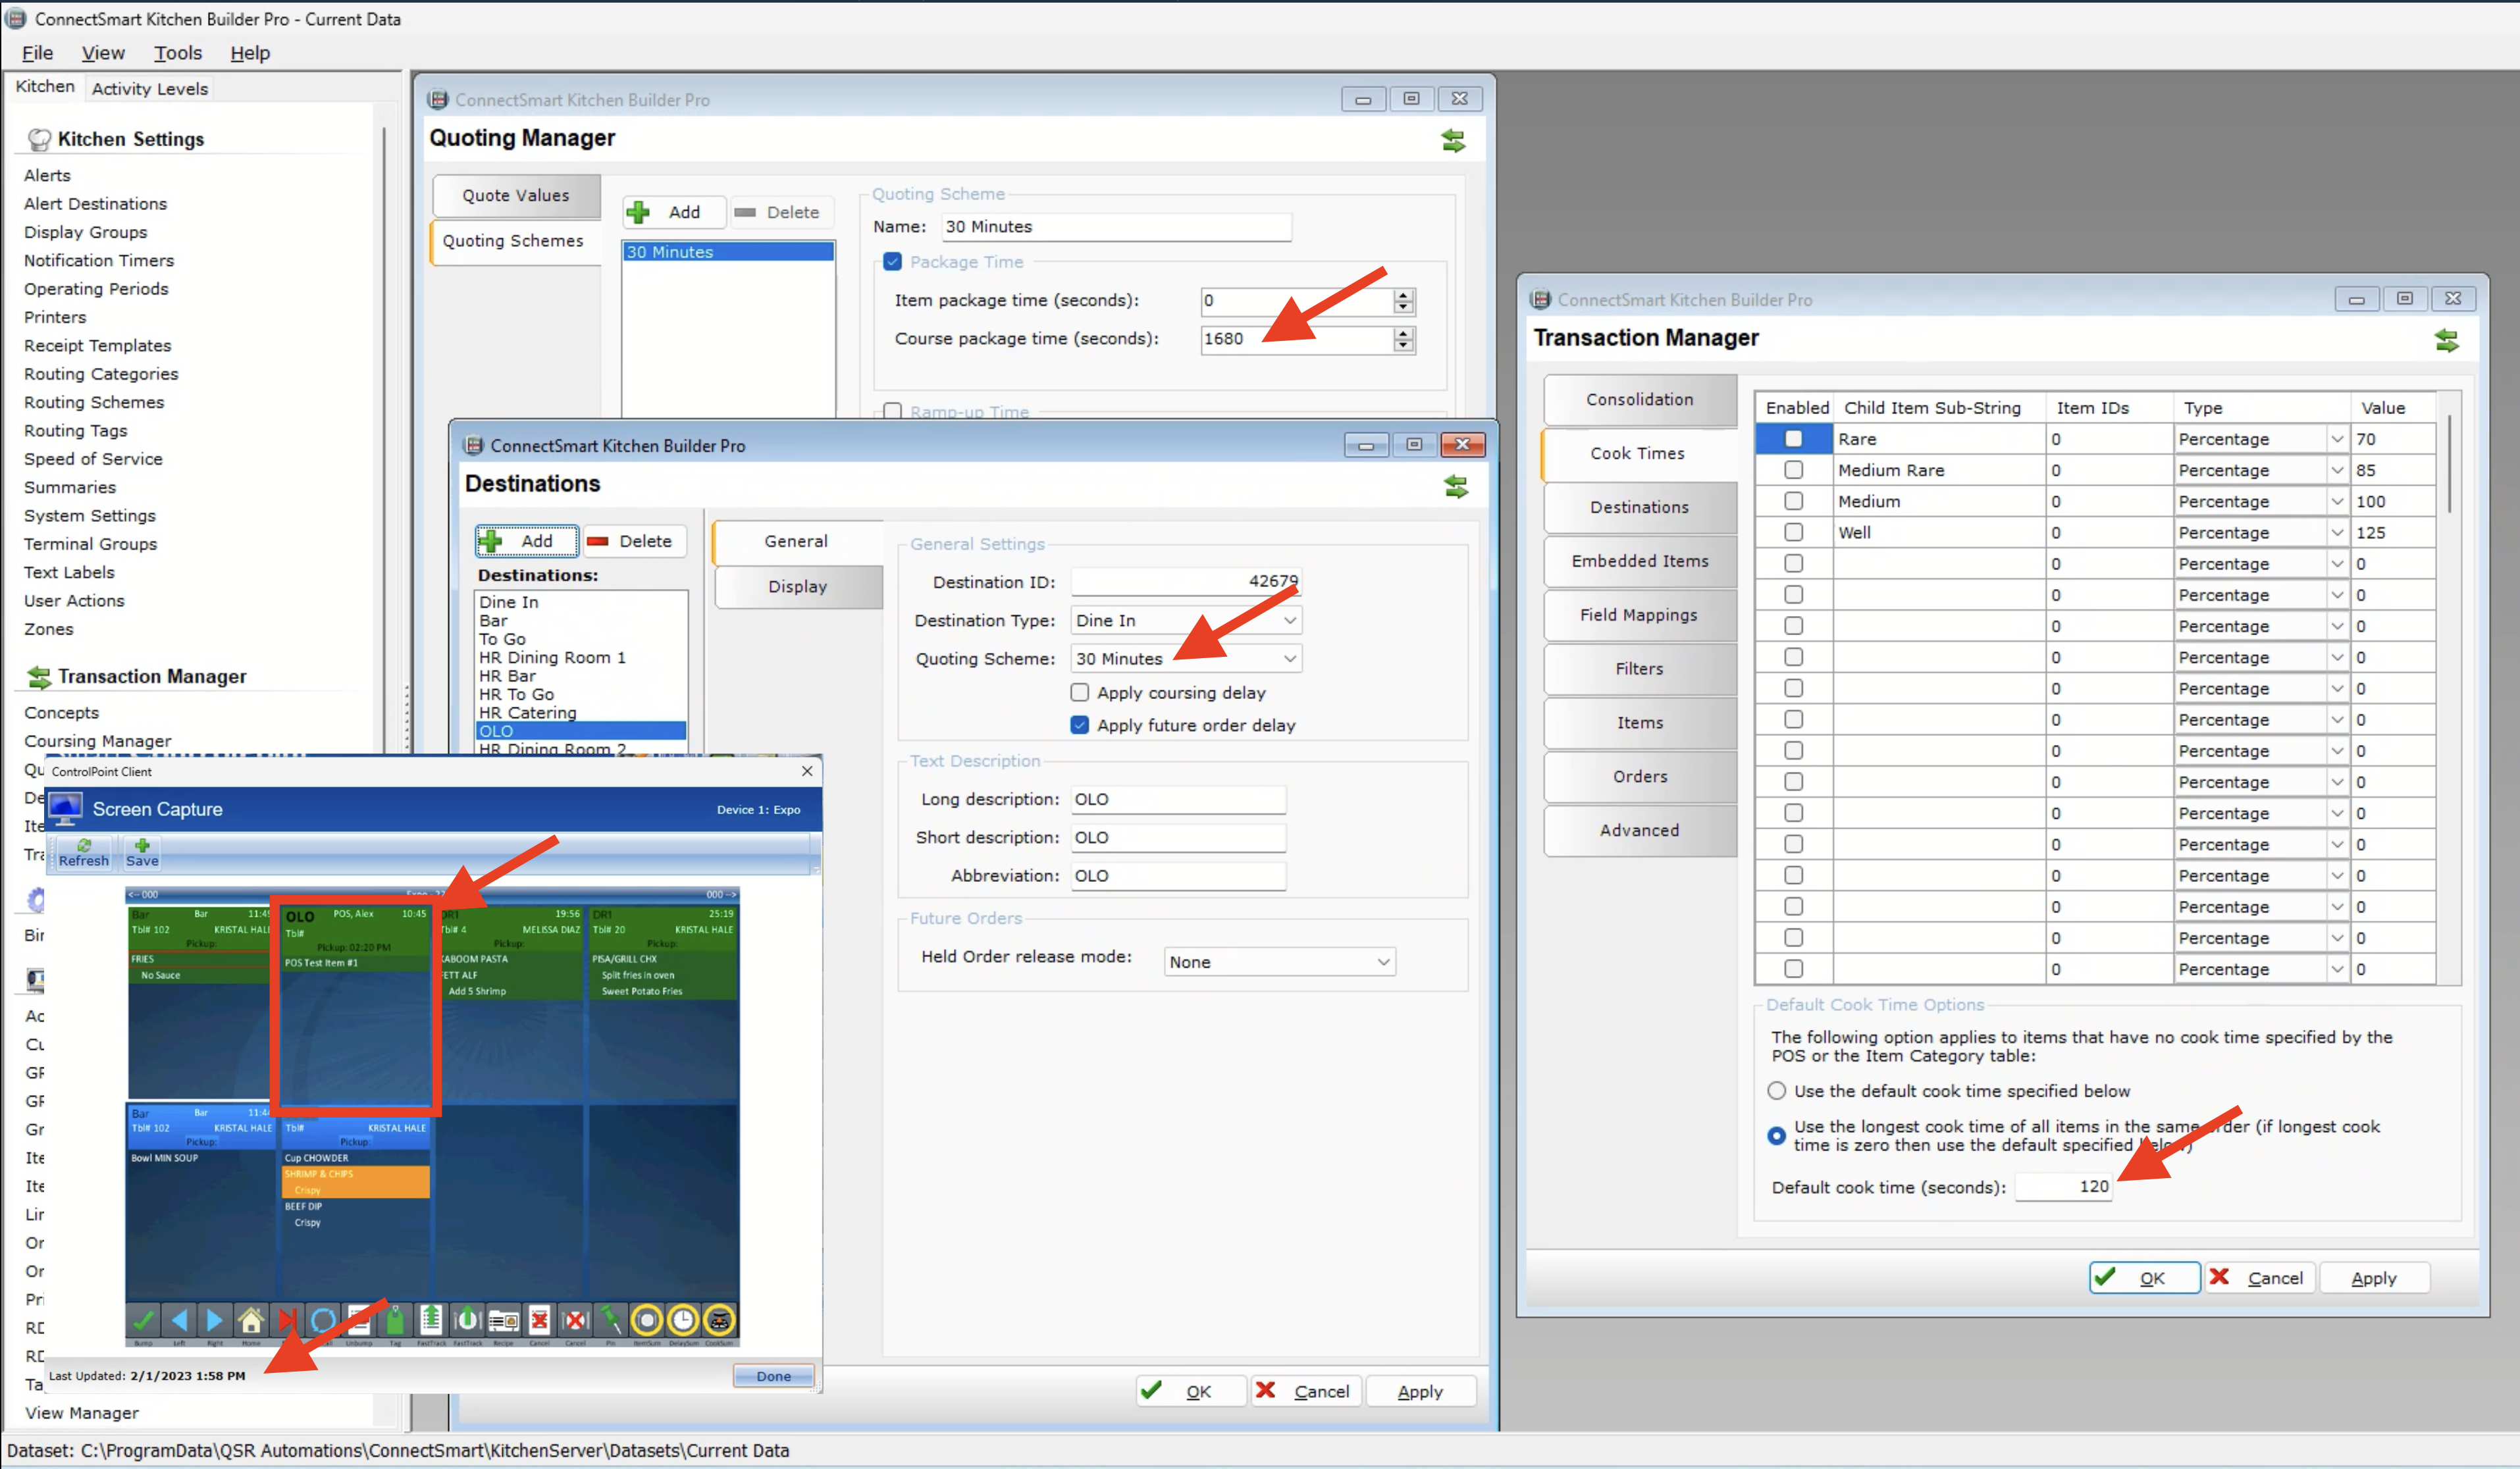The width and height of the screenshot is (2520, 1469).
Task: Open Type dropdown for the Medium Rare row
Action: [2337, 469]
